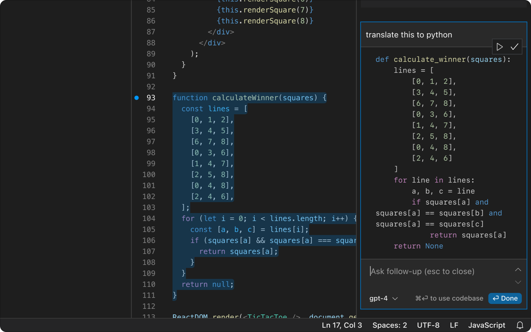Click 'return squares[a];' in the editor
The image size is (531, 332).
[x=238, y=251]
